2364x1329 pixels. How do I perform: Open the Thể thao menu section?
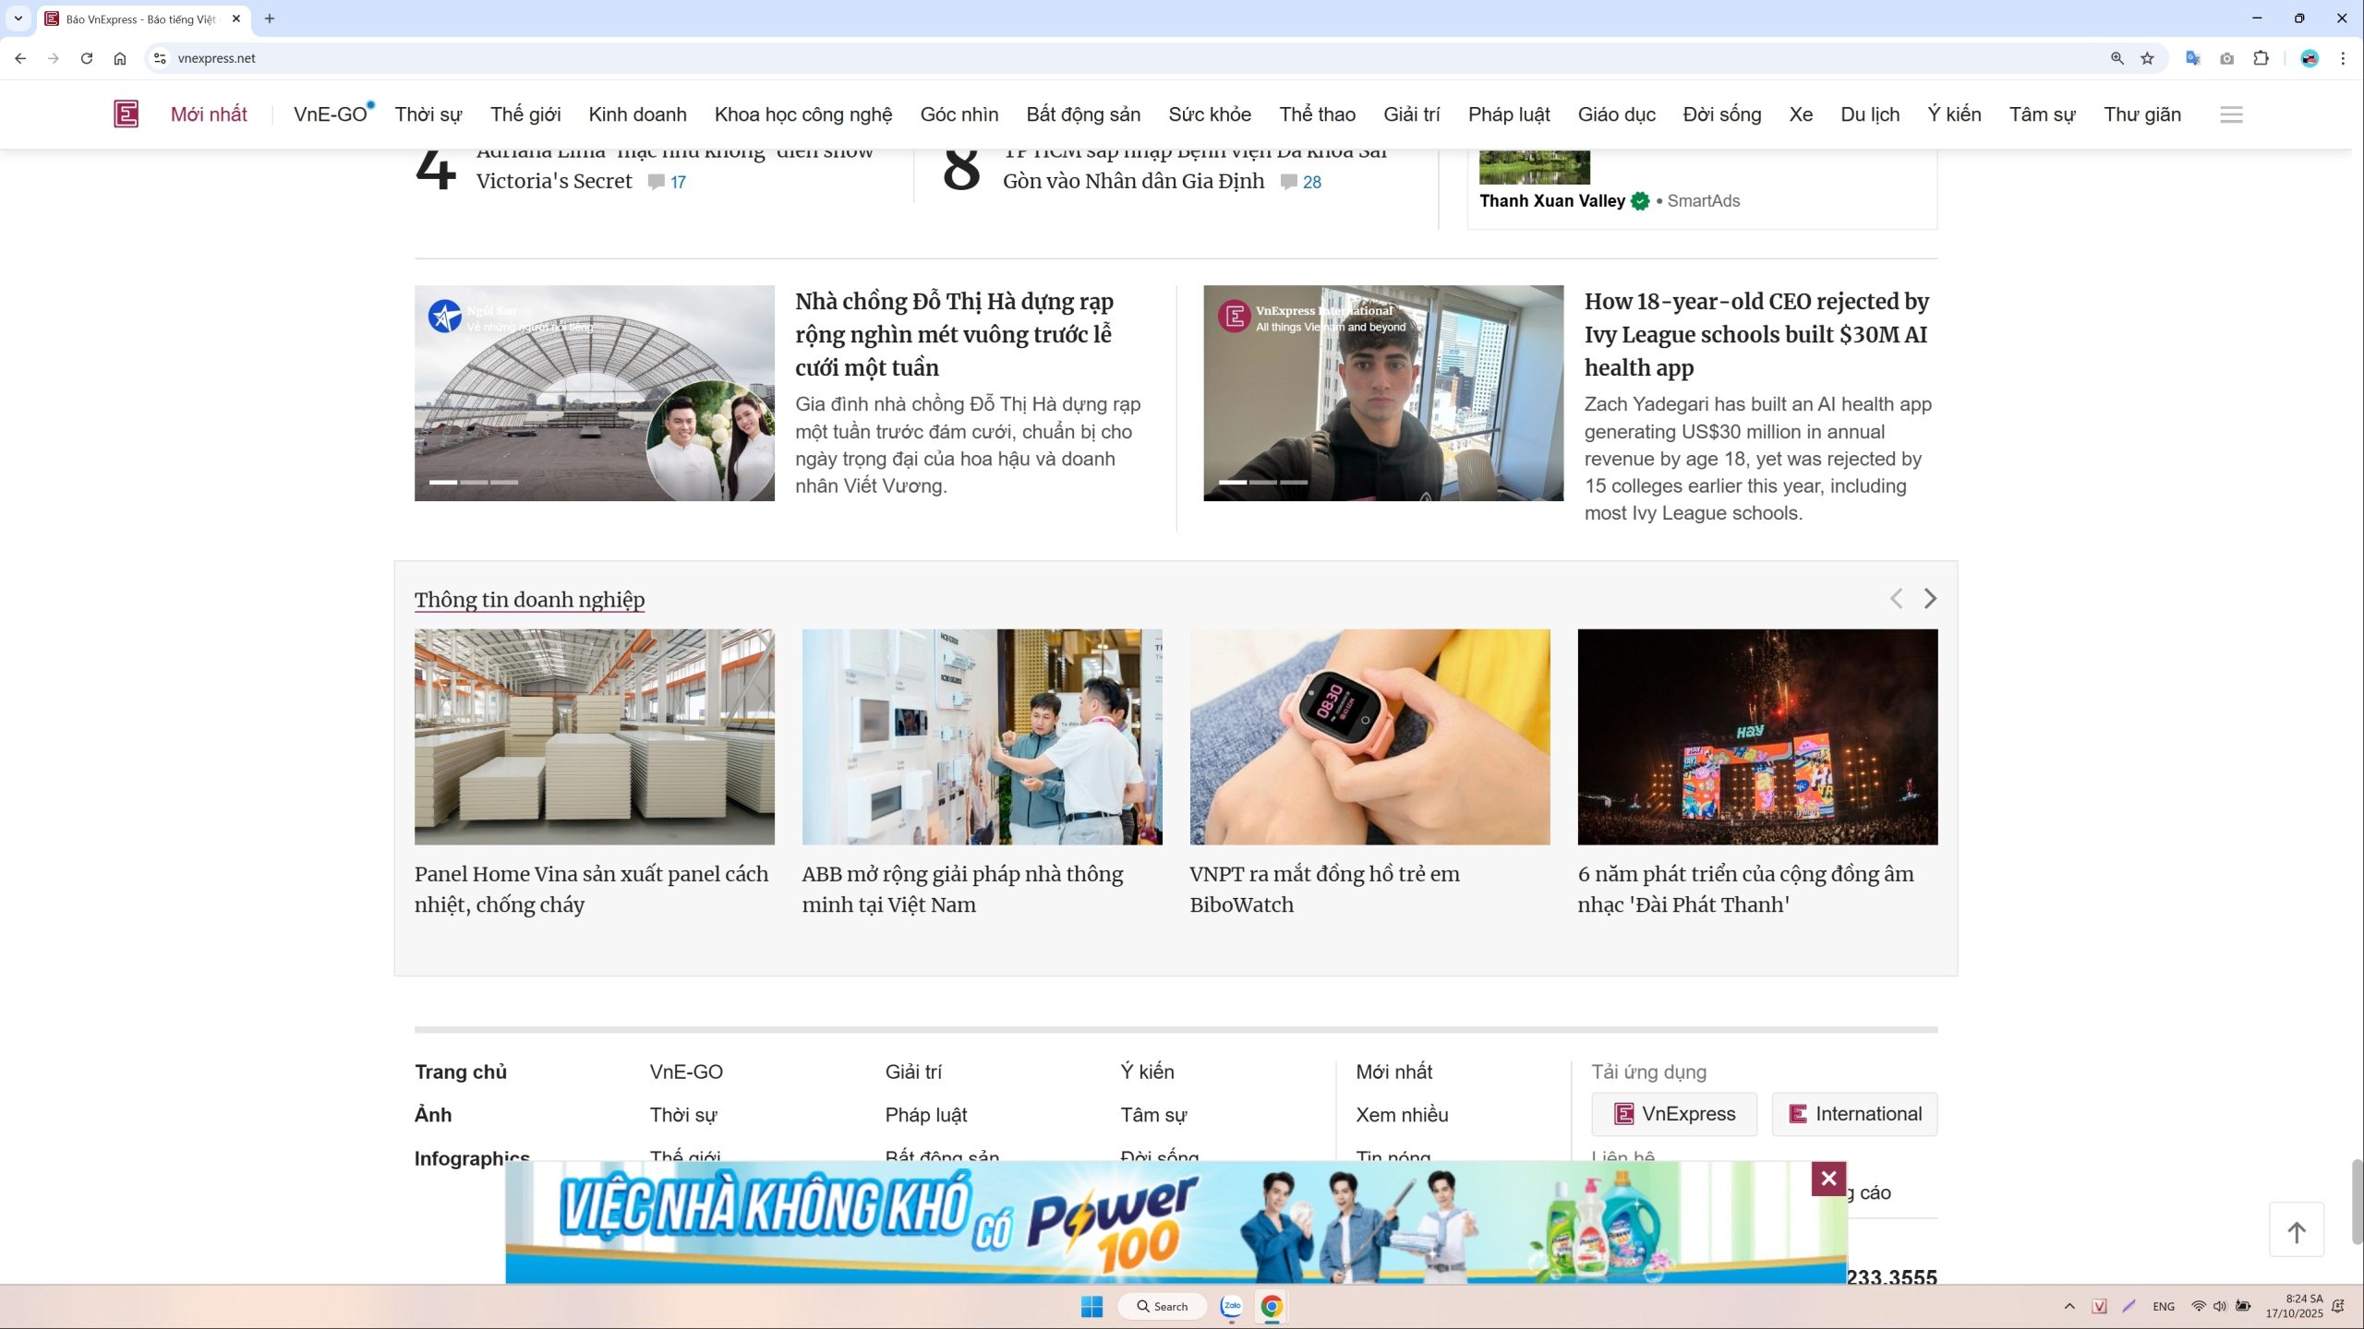pos(1317,114)
